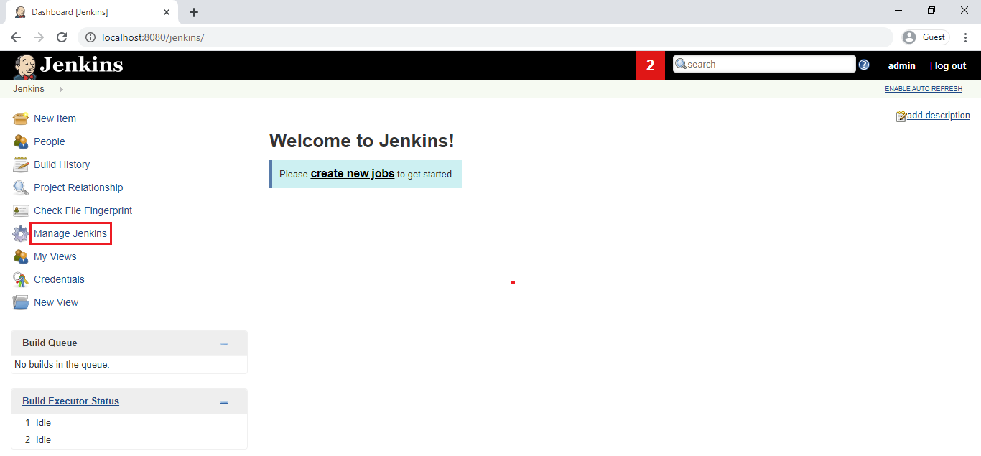Click the Project Relationship magnifier icon

21,187
